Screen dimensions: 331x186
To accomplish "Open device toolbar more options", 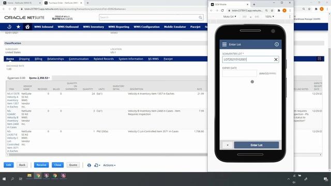I will [290, 17].
